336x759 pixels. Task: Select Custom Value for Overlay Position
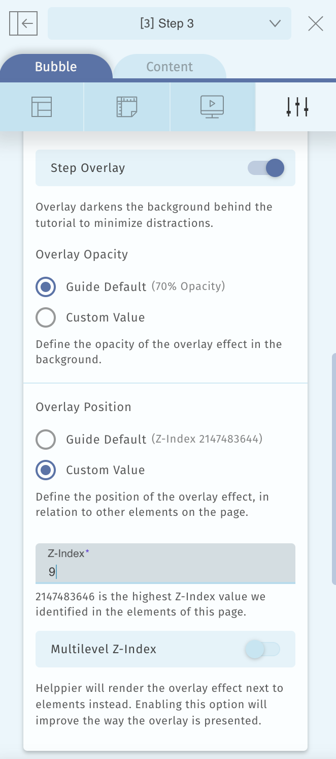(46, 470)
